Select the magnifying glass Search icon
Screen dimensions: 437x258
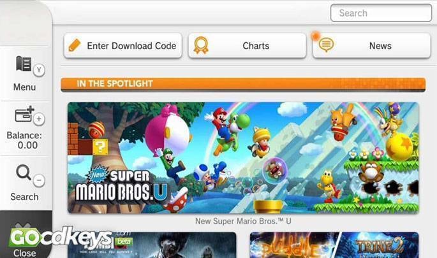tap(24, 173)
